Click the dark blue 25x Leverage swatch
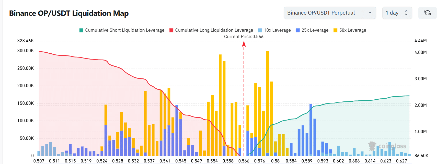Viewport: 437px width, 164px height. click(x=298, y=30)
